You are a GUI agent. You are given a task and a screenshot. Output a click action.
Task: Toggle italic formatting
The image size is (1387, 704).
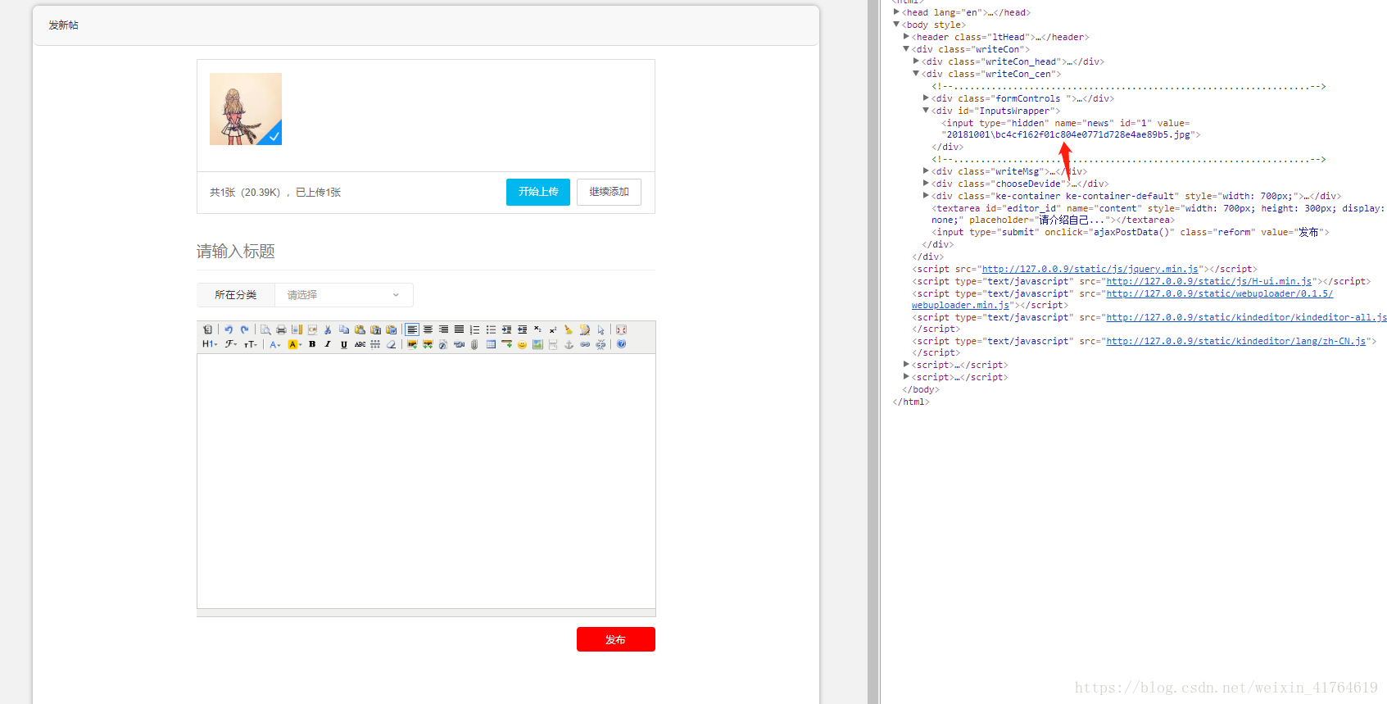[x=328, y=344]
